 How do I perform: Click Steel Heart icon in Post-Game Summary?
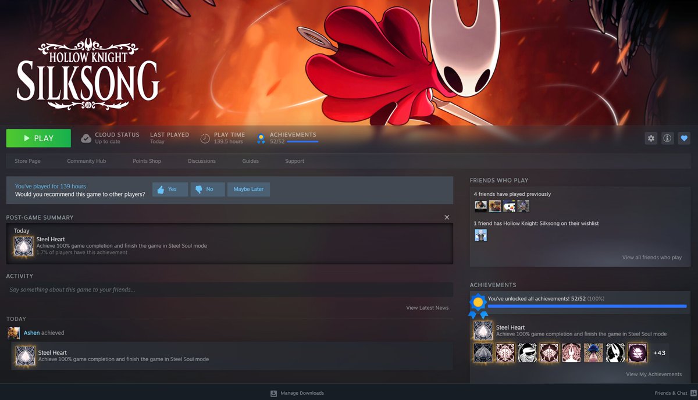(24, 246)
